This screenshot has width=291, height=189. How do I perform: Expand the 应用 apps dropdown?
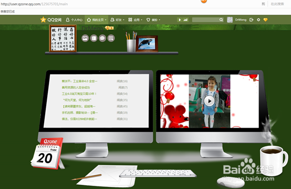click(136, 20)
